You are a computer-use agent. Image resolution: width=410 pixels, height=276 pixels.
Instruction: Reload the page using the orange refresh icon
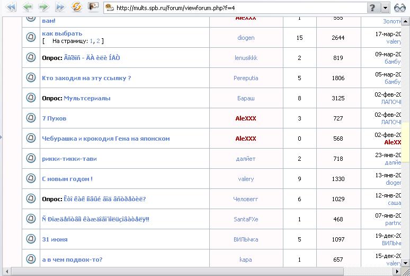tap(76, 7)
